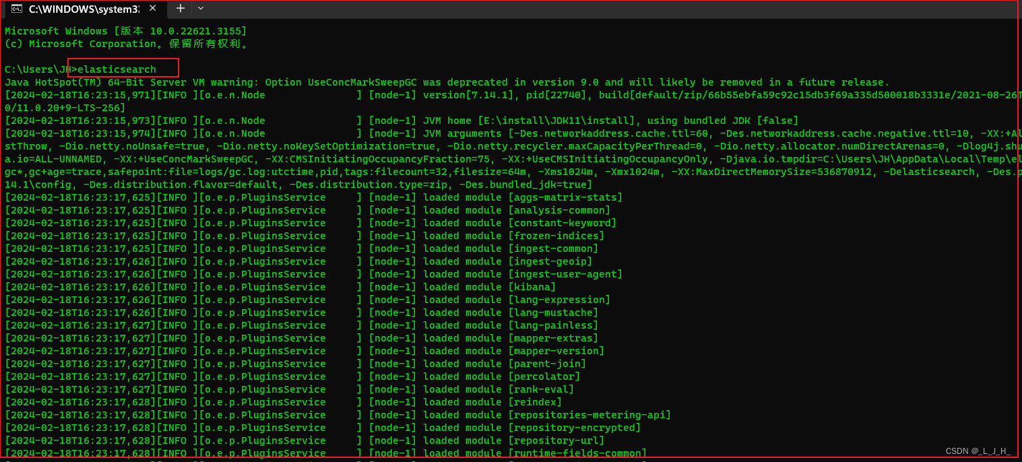The image size is (1022, 462).
Task: Click the loaded module [repository-url] line
Action: coord(305,440)
